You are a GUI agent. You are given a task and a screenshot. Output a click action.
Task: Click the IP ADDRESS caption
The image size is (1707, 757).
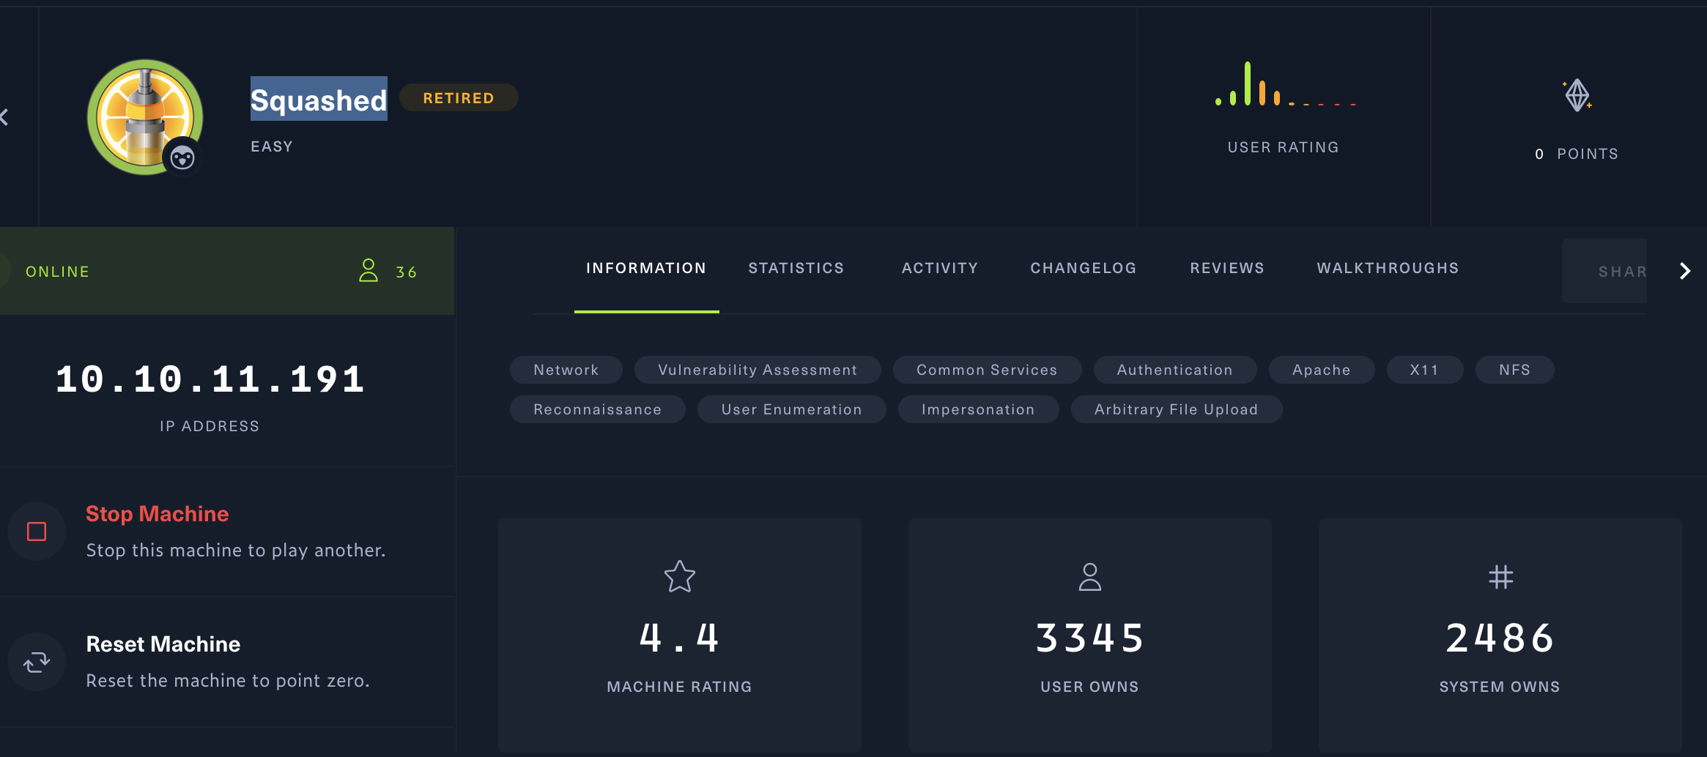(210, 426)
